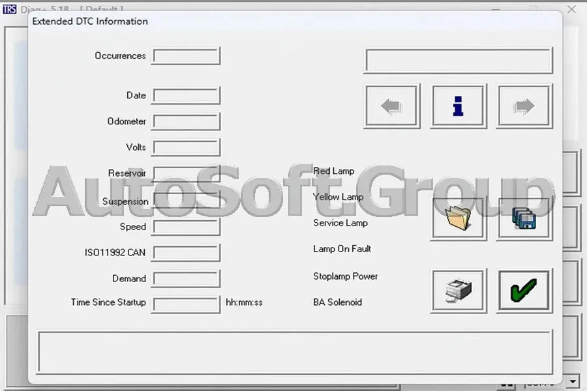
Task: Click the TRS application icon in title bar
Action: click(9, 10)
